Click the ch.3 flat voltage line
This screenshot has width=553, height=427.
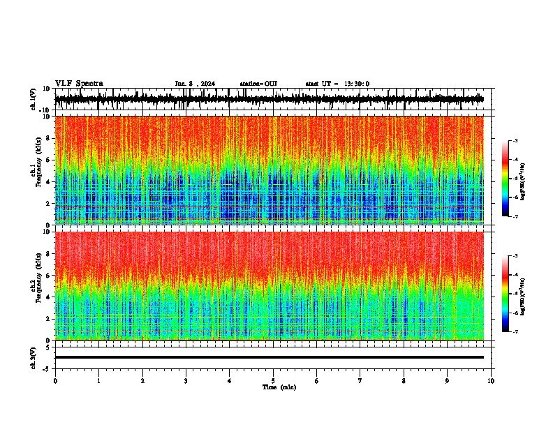pos(269,357)
